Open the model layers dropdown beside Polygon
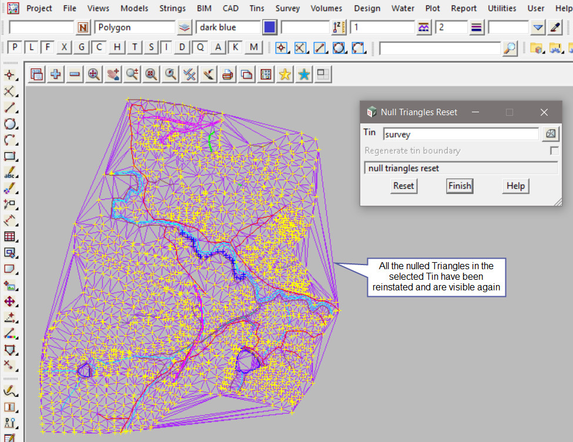Image resolution: width=573 pixels, height=442 pixels. pyautogui.click(x=185, y=28)
